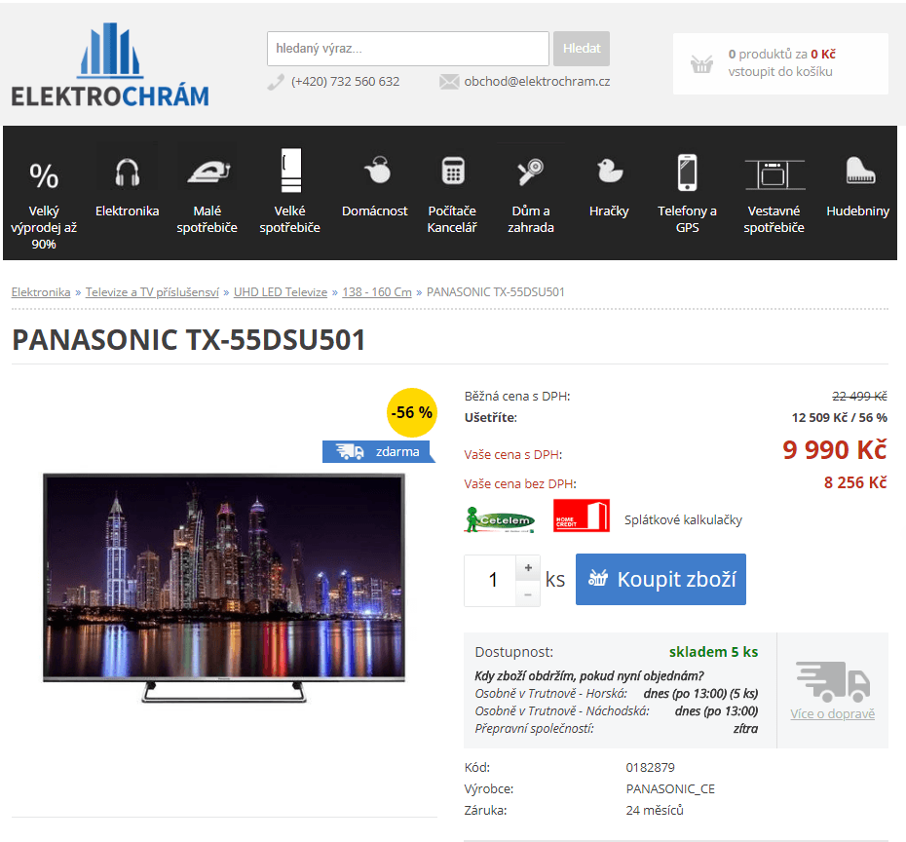The image size is (906, 842).
Task: Click the price 9 990 Kč
Action: coord(834,449)
